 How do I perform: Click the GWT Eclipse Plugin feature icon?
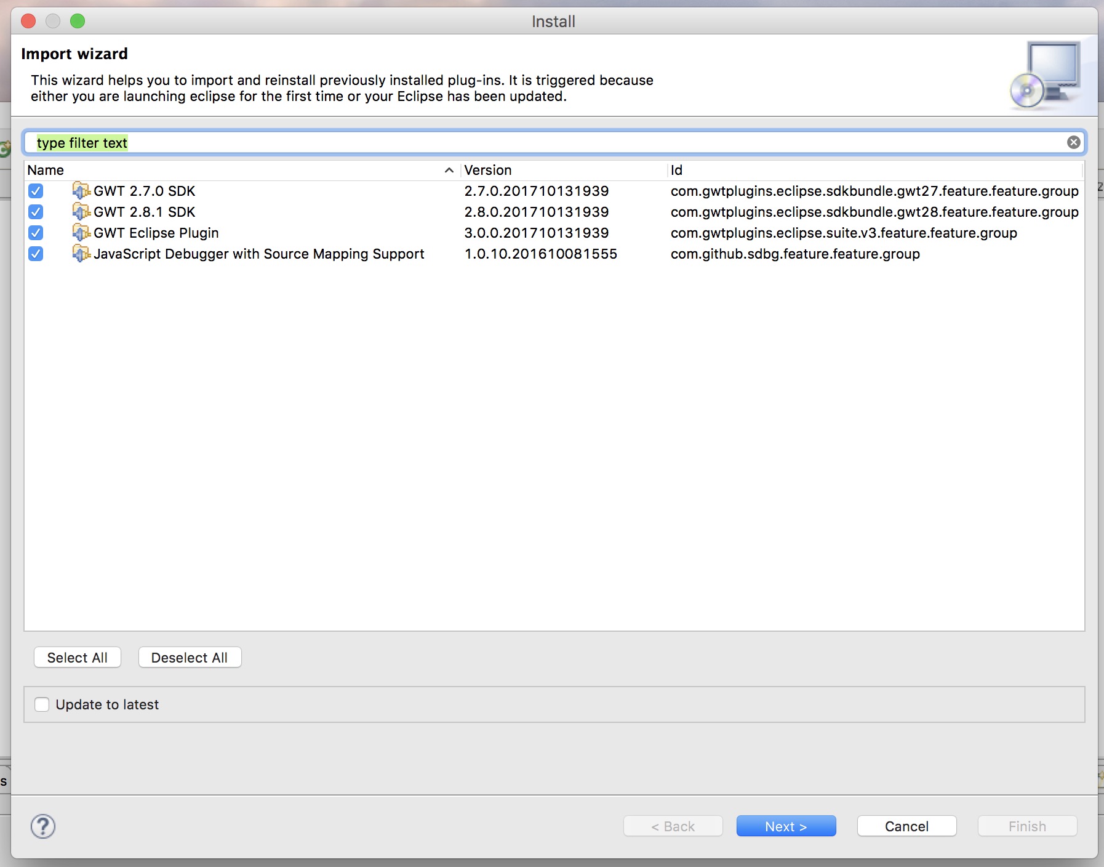coord(81,233)
